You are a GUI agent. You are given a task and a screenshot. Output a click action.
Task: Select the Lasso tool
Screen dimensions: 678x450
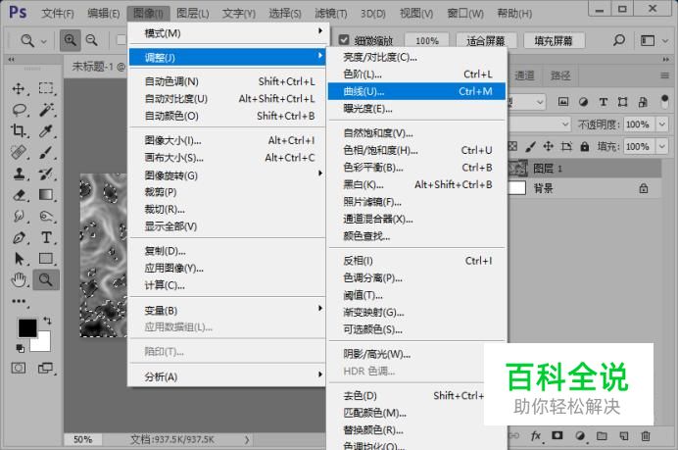click(19, 110)
